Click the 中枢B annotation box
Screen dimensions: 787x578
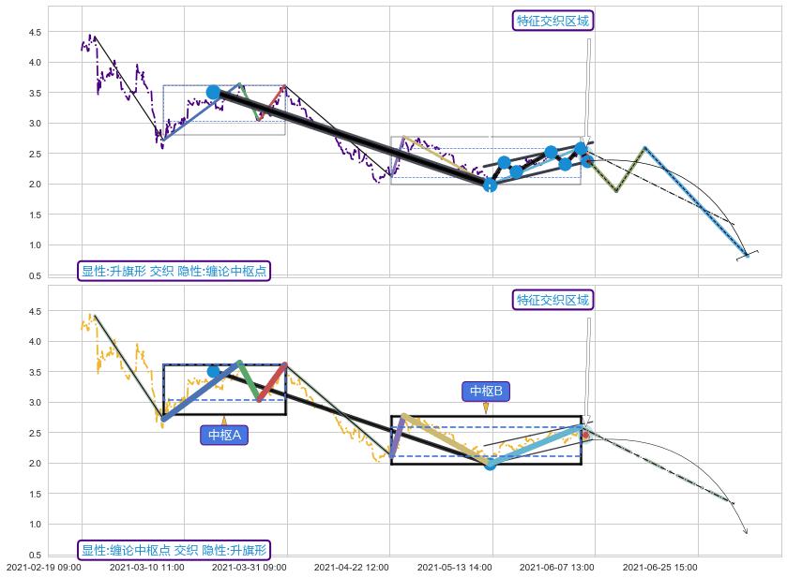[486, 391]
